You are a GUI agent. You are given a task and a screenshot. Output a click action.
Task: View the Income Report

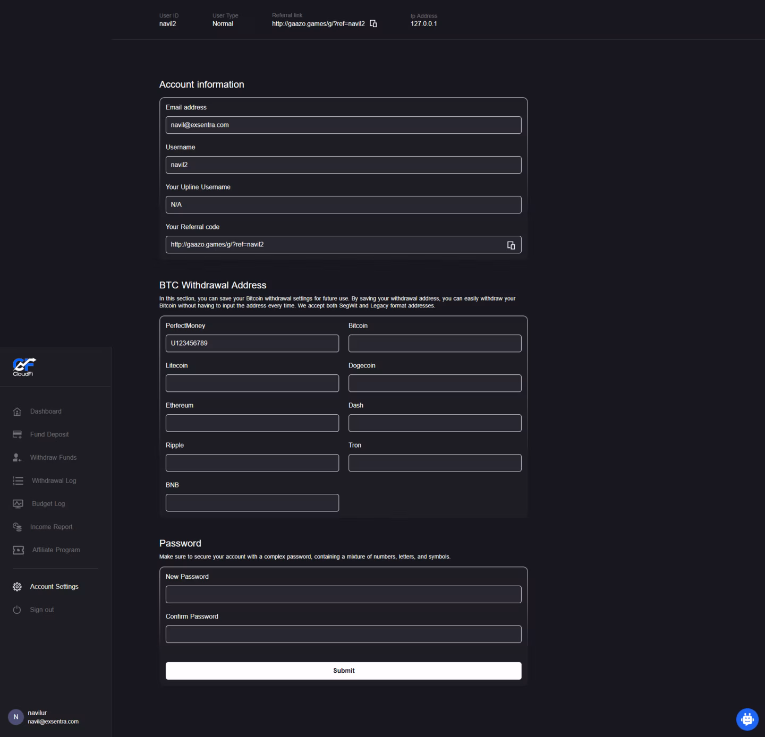click(x=51, y=527)
